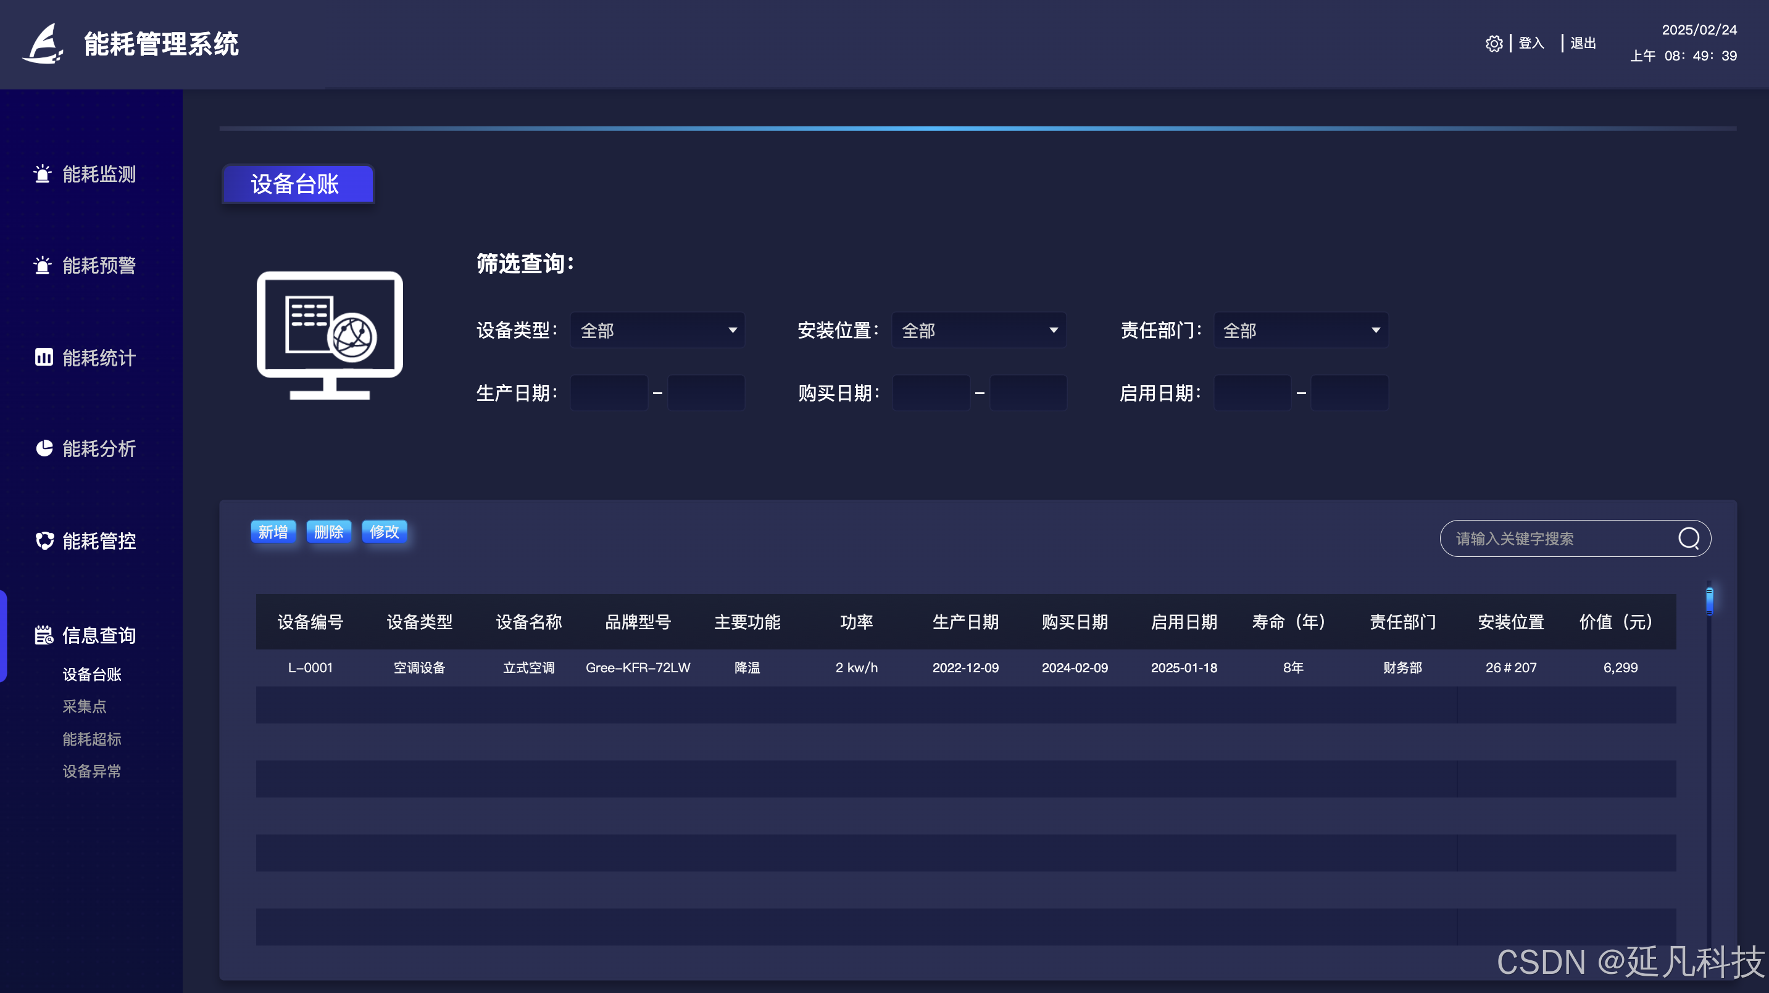The image size is (1769, 993).
Task: Click the magnifier search icon in search box
Action: coord(1689,538)
